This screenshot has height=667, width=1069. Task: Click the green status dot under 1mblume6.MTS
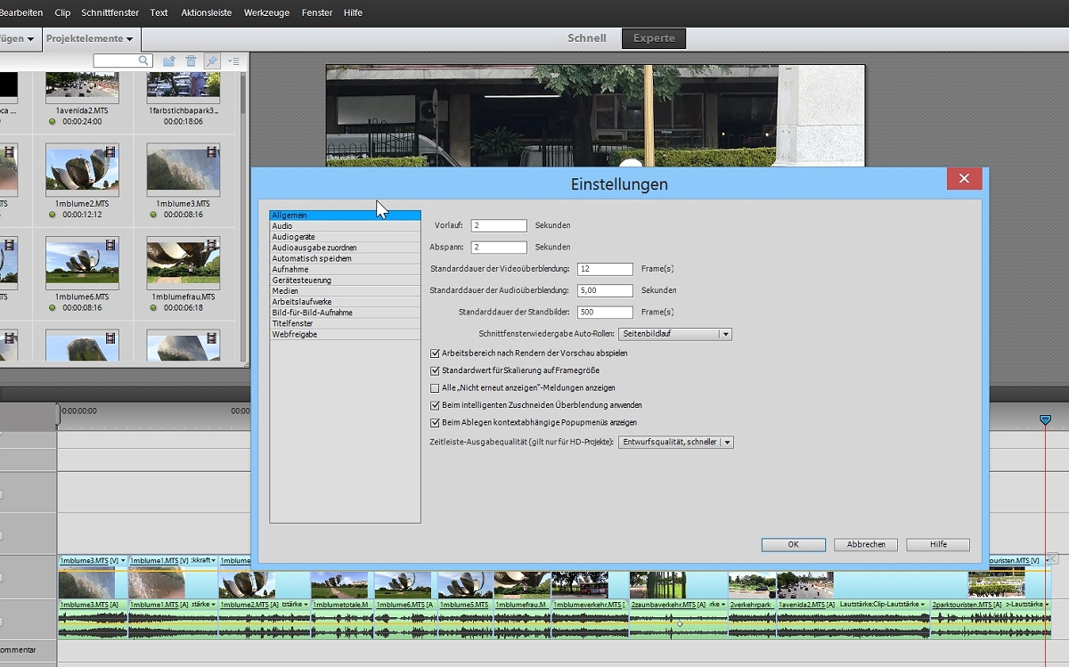(x=53, y=308)
